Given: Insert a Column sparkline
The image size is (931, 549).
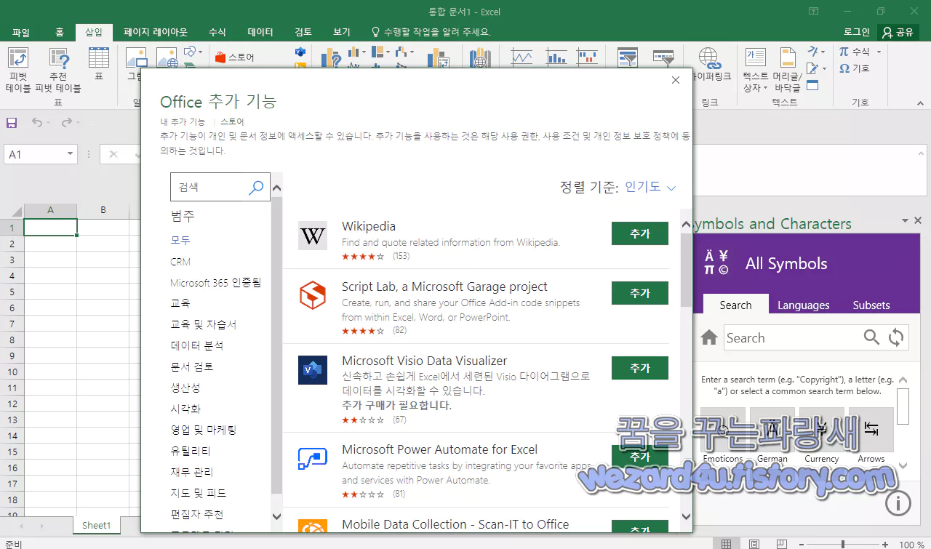Looking at the screenshot, I should [556, 57].
